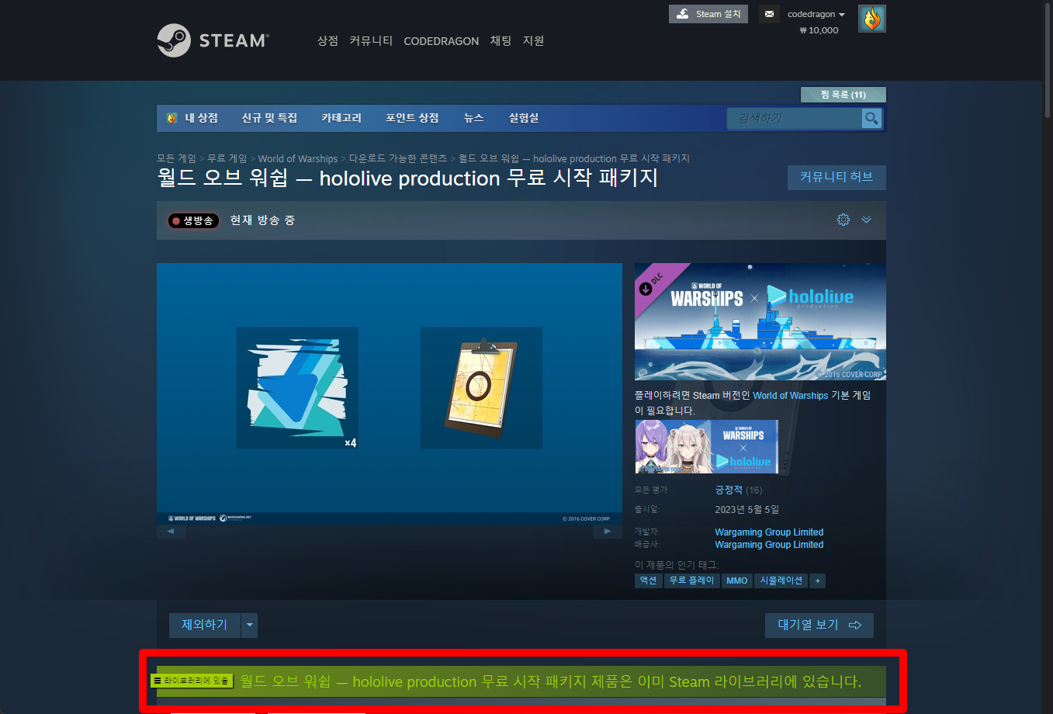Click the Steam logo
The height and width of the screenshot is (714, 1053).
pos(213,40)
